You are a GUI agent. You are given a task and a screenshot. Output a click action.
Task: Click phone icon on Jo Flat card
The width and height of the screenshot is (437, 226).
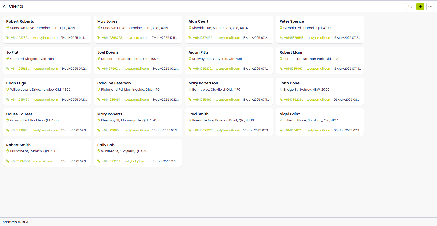point(8,69)
